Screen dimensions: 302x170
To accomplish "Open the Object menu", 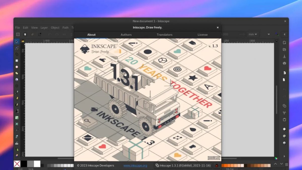I will click(x=55, y=28).
